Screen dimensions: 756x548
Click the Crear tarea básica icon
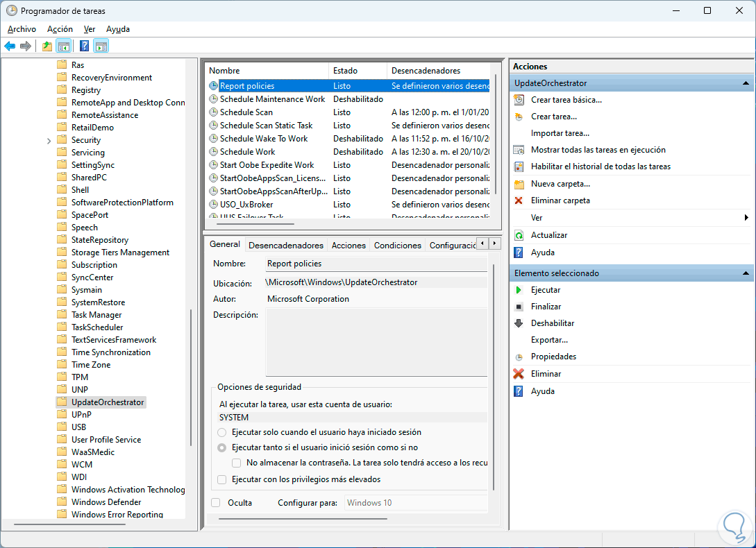pos(519,100)
